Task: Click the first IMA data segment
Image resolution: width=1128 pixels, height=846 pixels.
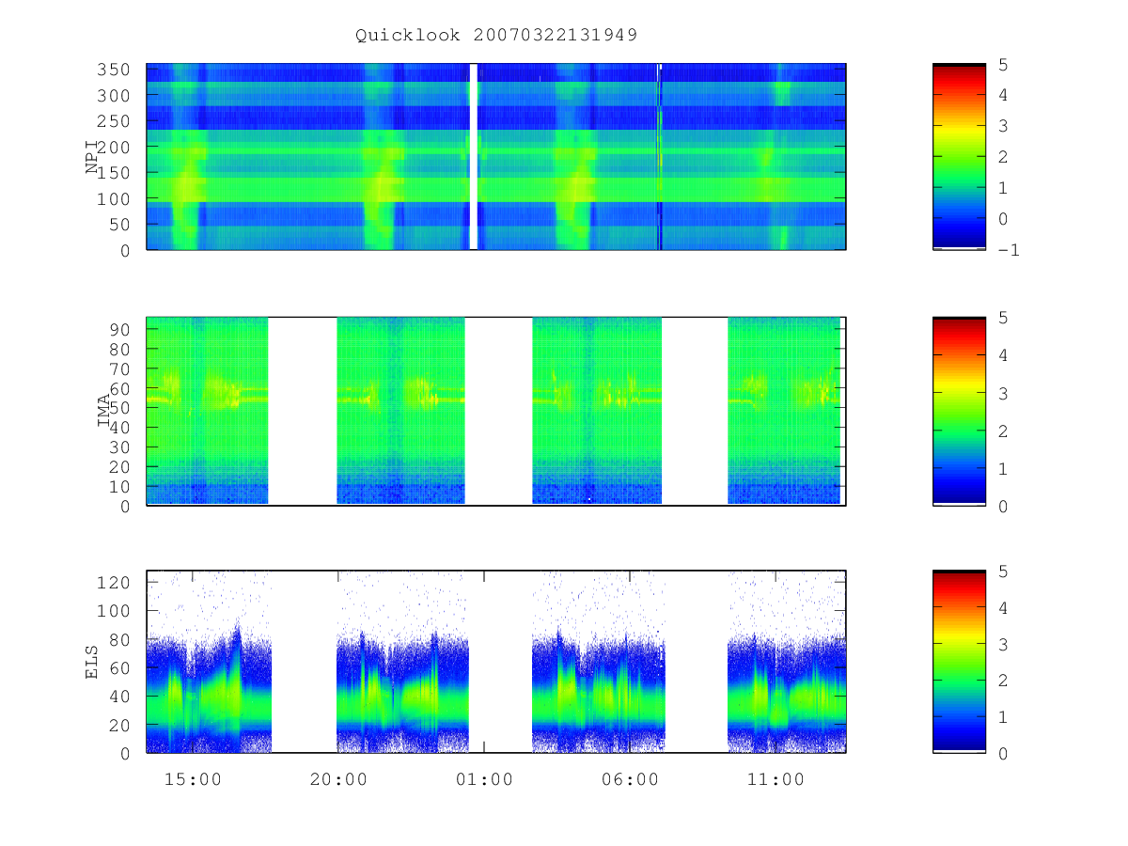Action: [208, 411]
